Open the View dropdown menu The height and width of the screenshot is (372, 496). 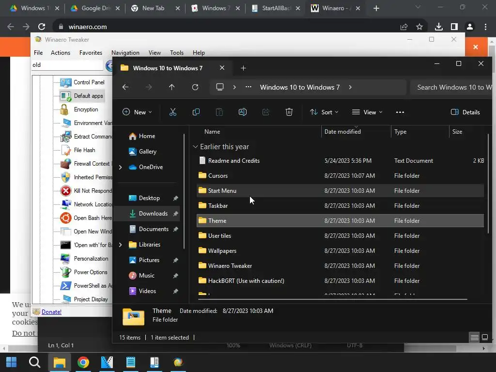(367, 112)
